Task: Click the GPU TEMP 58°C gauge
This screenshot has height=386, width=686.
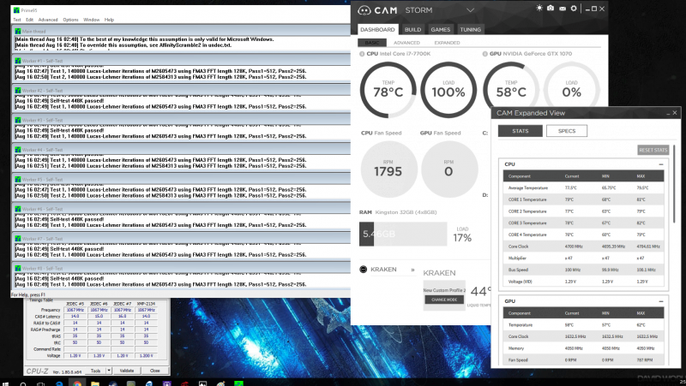Action: coord(510,90)
